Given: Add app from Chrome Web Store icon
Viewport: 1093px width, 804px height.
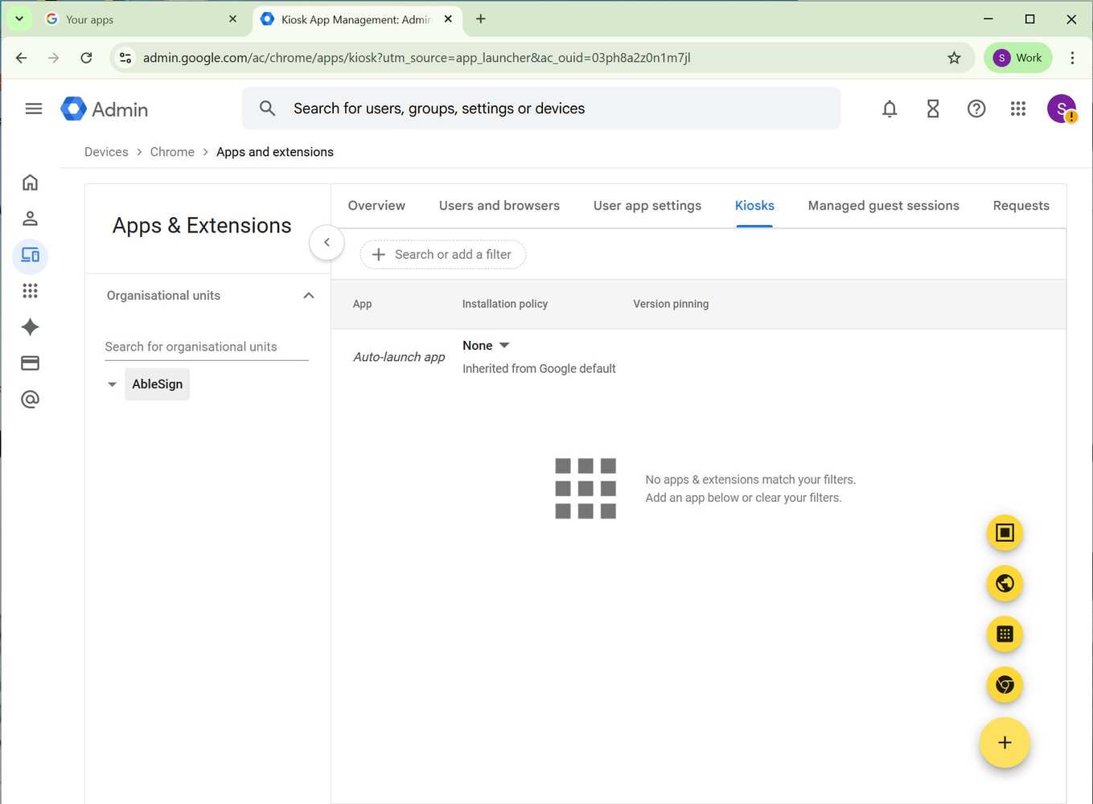Looking at the screenshot, I should (1004, 685).
